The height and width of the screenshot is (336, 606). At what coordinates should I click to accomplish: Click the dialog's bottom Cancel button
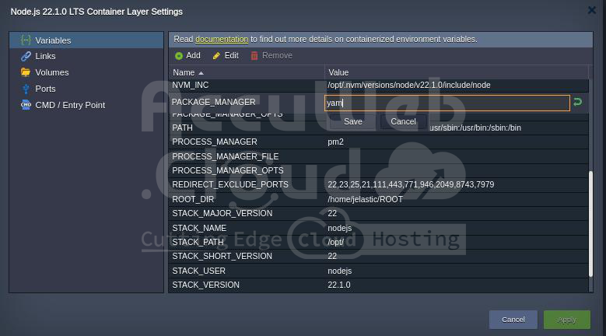tap(513, 320)
